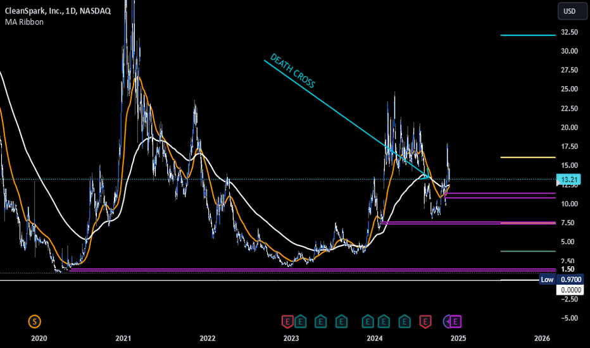
Task: Select the cyan horizontal line near 32.50
Action: coord(528,35)
